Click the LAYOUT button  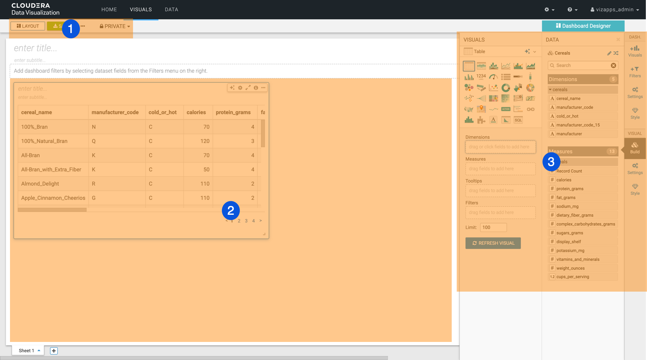(28, 26)
